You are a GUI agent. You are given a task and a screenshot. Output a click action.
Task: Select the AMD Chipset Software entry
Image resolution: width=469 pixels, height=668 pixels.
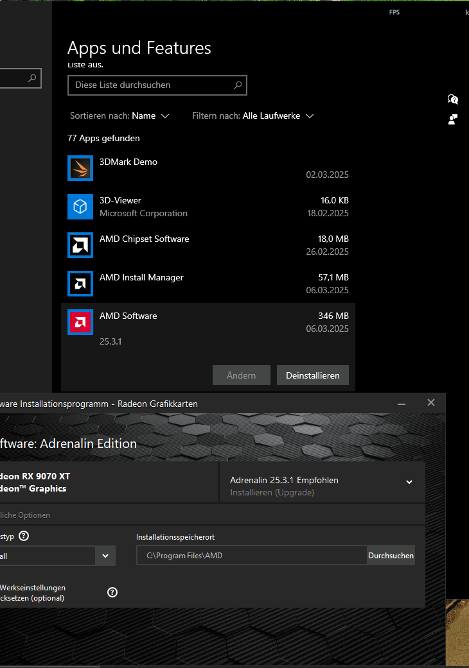point(208,245)
